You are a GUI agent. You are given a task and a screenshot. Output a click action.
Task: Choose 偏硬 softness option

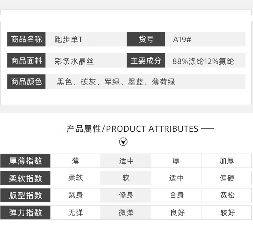(x=227, y=178)
